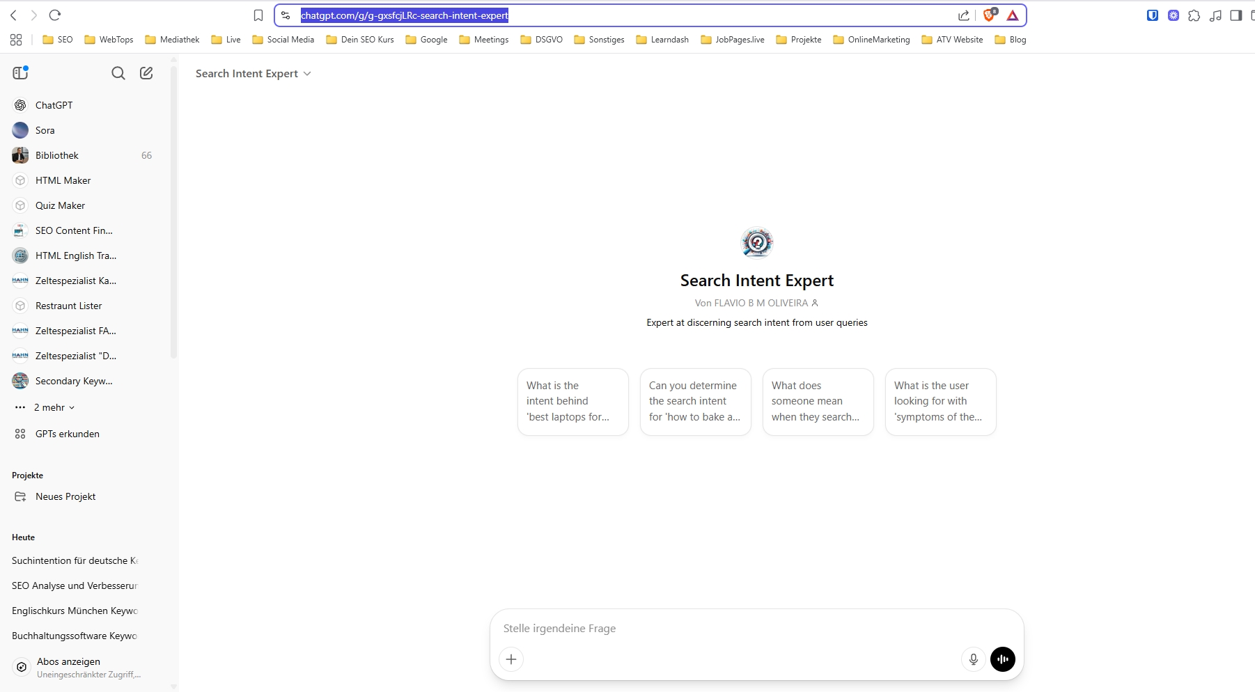Choose the 'best laptops for' prompt suggestion
Image resolution: width=1255 pixels, height=692 pixels.
(x=572, y=402)
